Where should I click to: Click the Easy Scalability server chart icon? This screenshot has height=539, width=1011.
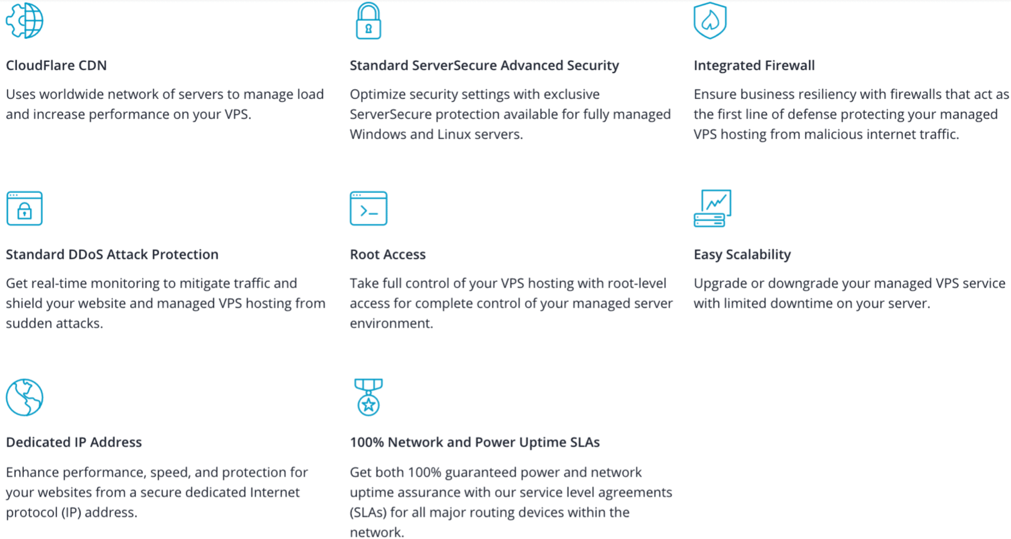712,208
